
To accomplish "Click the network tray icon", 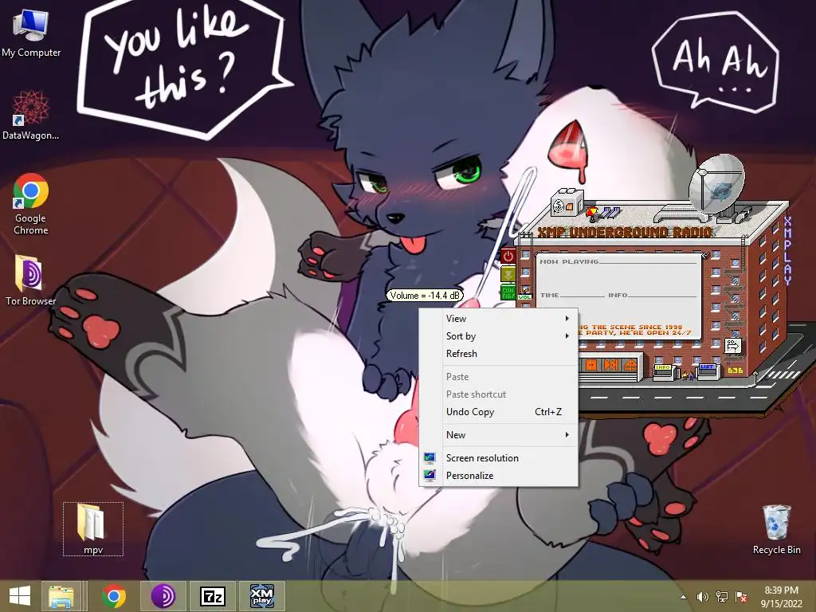I will (x=722, y=597).
